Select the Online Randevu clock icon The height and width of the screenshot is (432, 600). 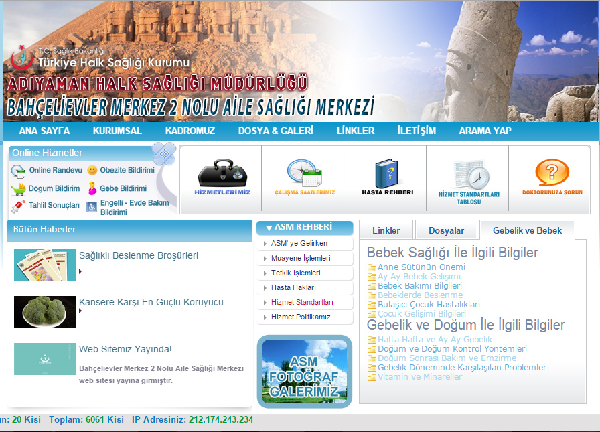point(18,170)
